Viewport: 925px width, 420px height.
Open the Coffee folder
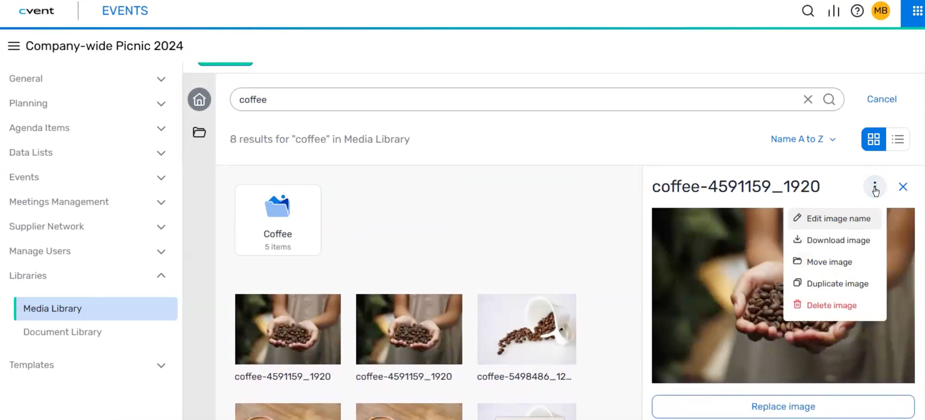coord(277,220)
